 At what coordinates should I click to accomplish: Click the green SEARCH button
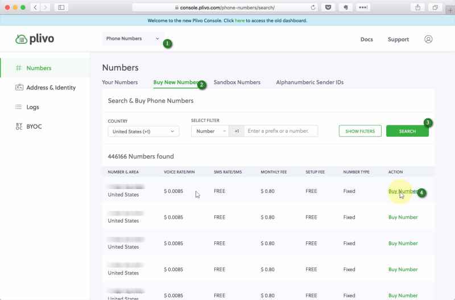tap(407, 131)
